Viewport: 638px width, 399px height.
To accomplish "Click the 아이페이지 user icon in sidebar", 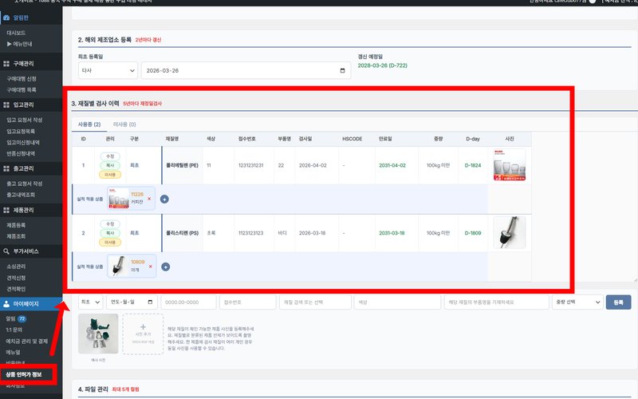I will click(x=7, y=304).
